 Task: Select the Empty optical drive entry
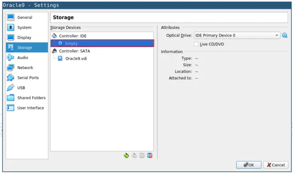click(x=71, y=43)
